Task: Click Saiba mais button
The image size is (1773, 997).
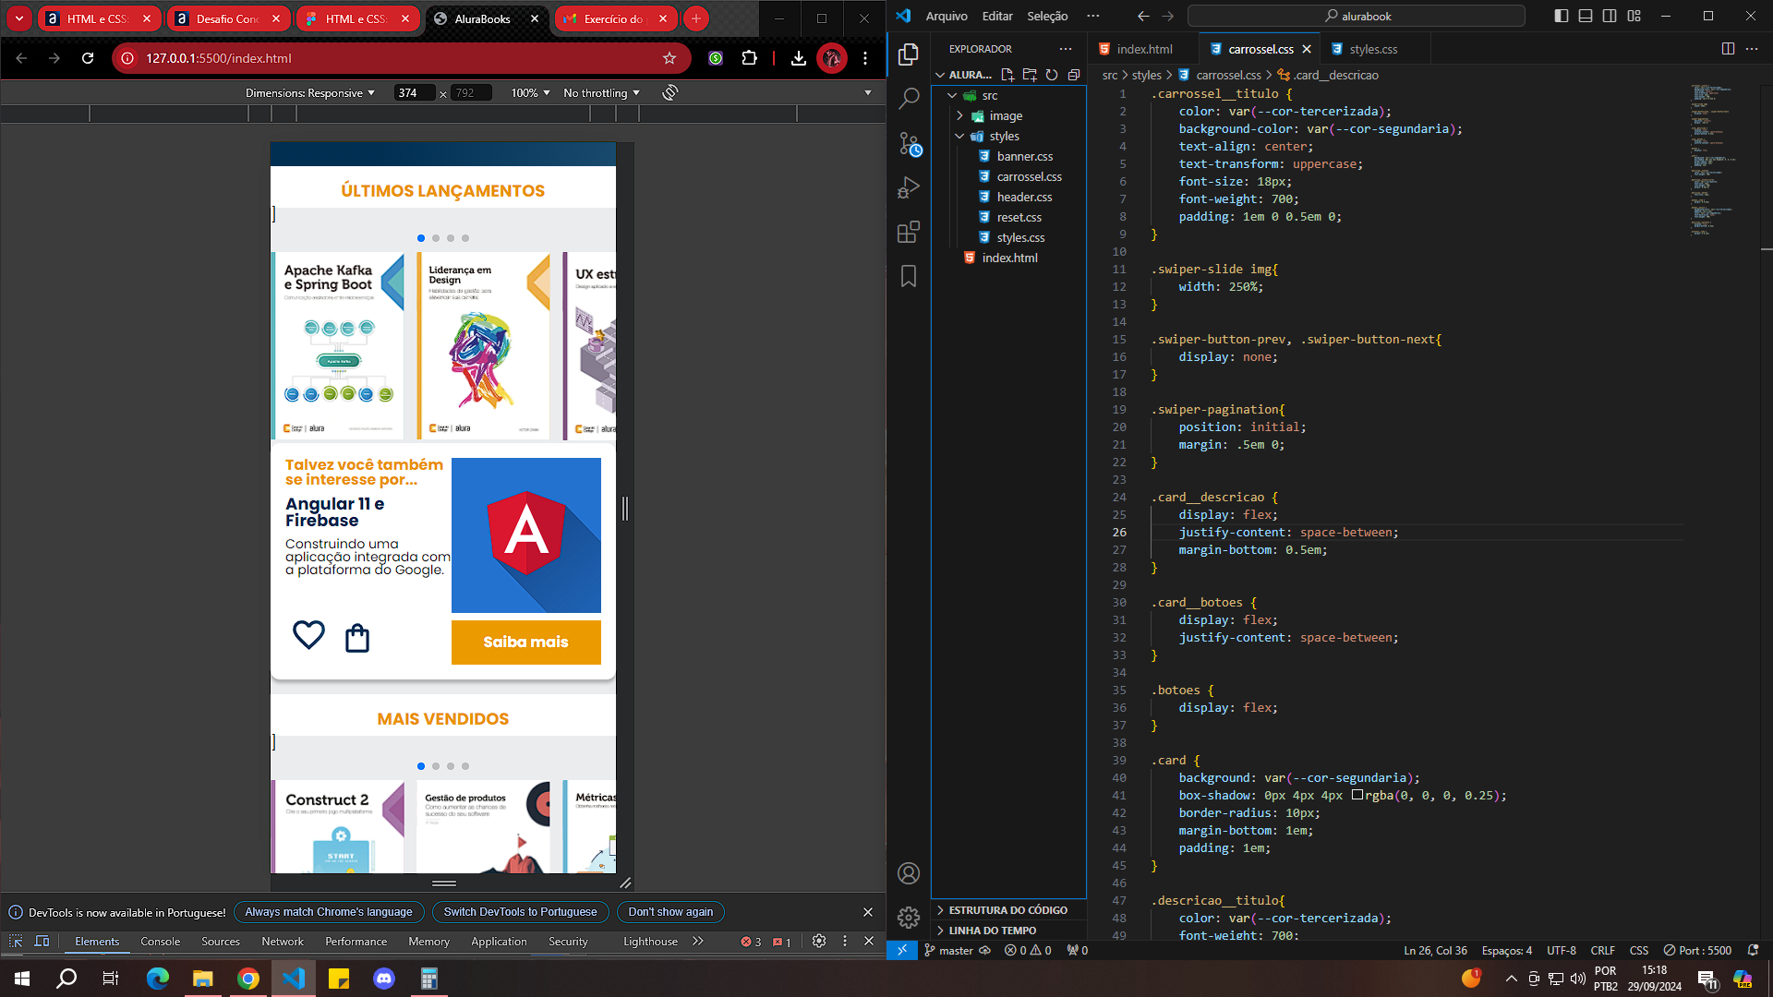Action: [x=525, y=642]
